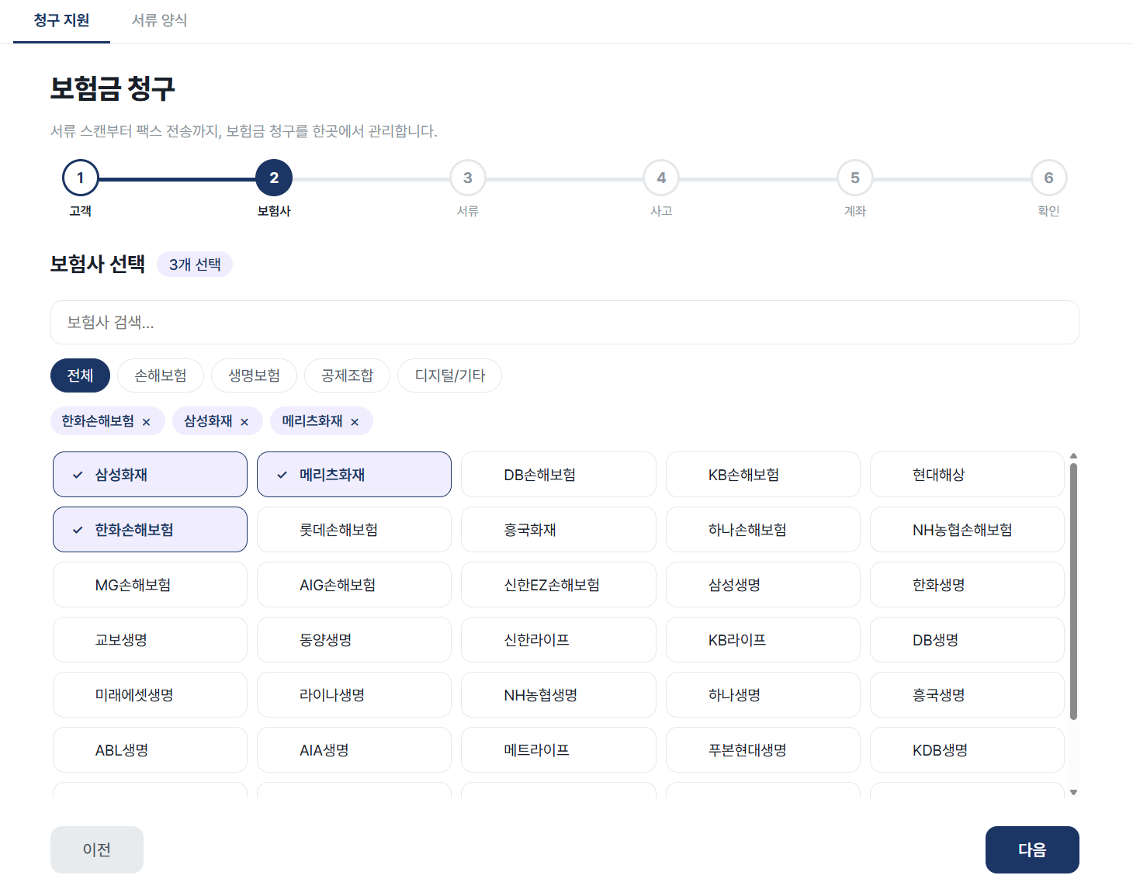
Task: Filter insurers by 손해보험
Action: click(x=161, y=375)
